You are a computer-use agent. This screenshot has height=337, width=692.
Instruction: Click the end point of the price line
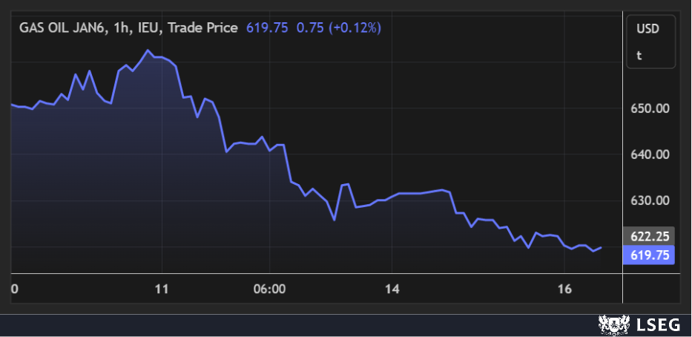point(602,247)
